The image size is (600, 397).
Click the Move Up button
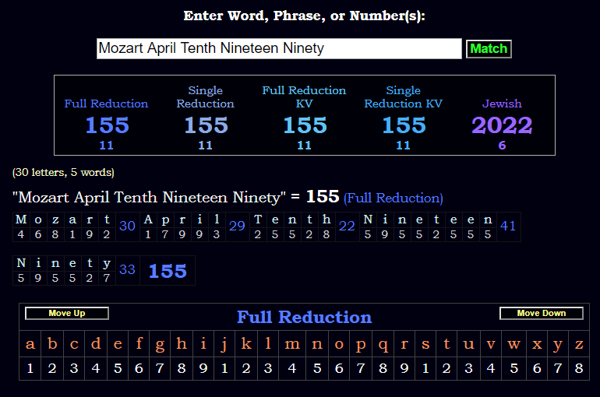tap(67, 314)
